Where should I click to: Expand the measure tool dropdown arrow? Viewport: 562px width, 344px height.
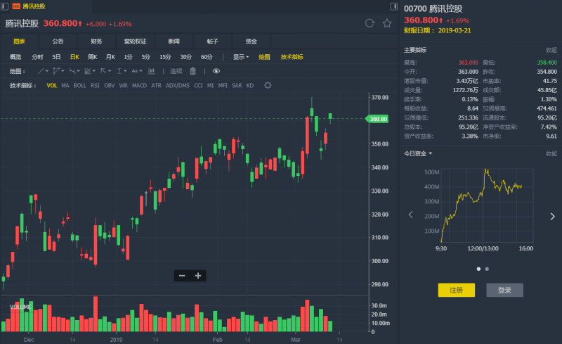125,71
